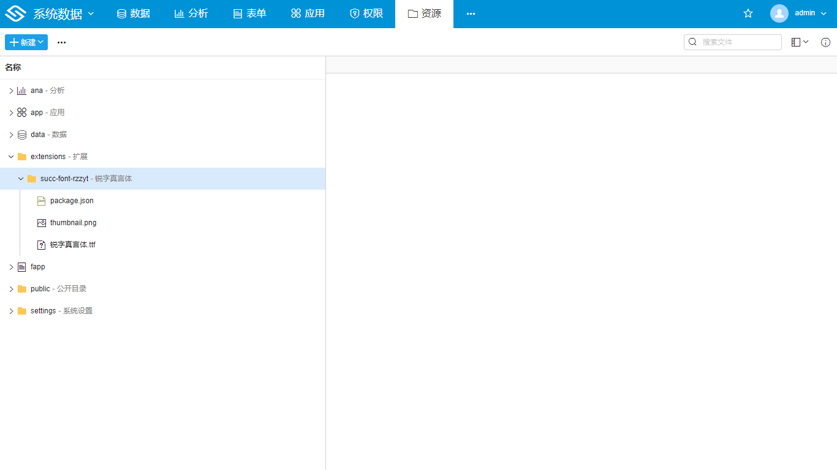Click the system logo icon

(x=15, y=13)
